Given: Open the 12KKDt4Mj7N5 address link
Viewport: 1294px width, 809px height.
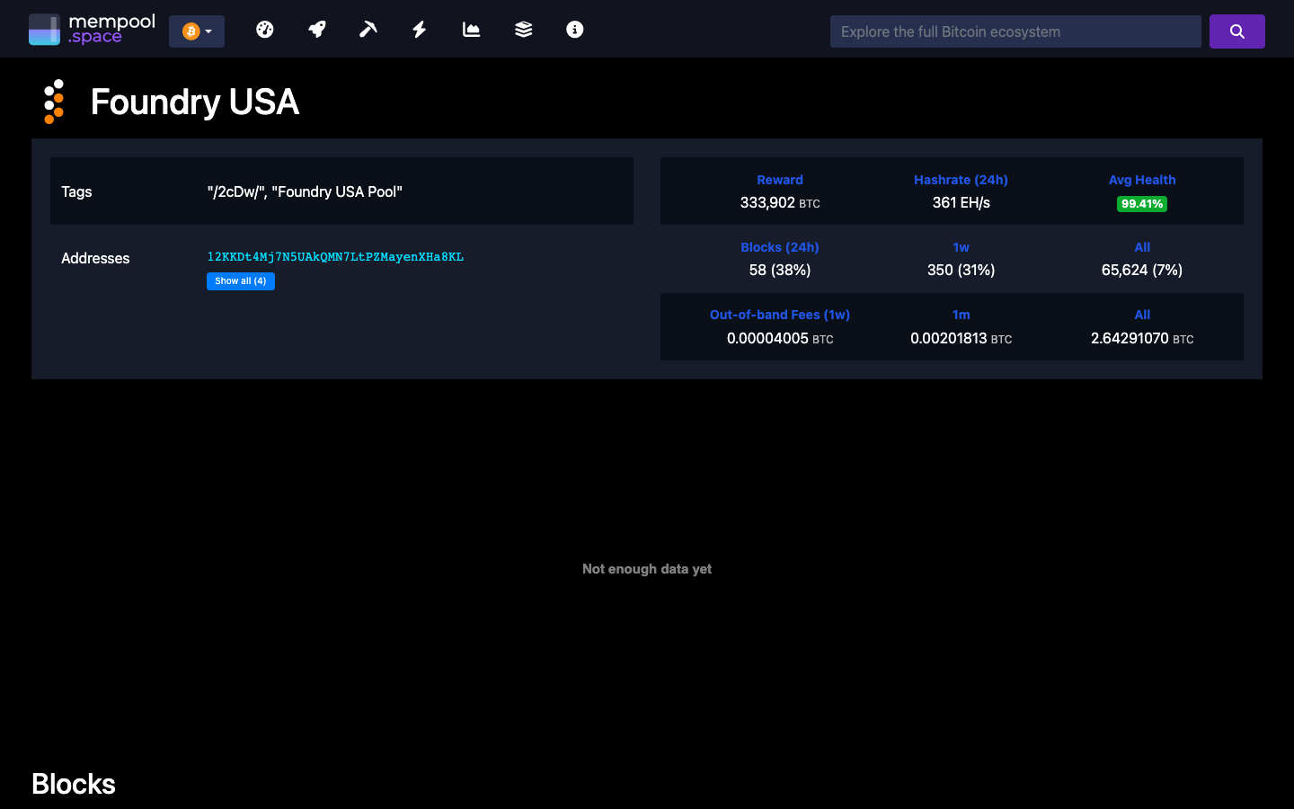Looking at the screenshot, I should pos(335,257).
